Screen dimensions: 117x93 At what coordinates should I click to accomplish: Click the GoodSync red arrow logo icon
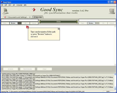point(34,9)
